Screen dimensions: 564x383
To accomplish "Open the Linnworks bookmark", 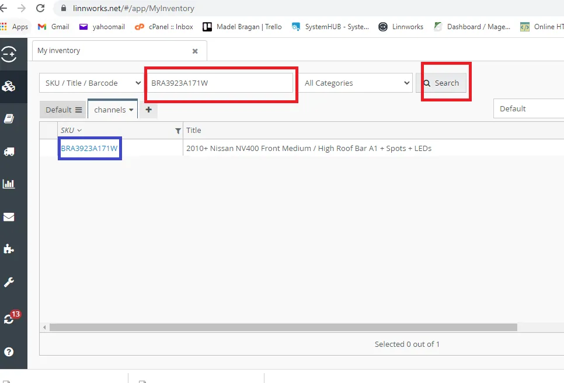I will tap(401, 27).
